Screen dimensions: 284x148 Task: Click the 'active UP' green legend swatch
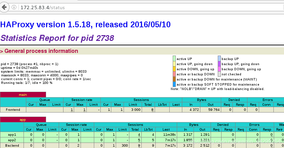click(174, 59)
